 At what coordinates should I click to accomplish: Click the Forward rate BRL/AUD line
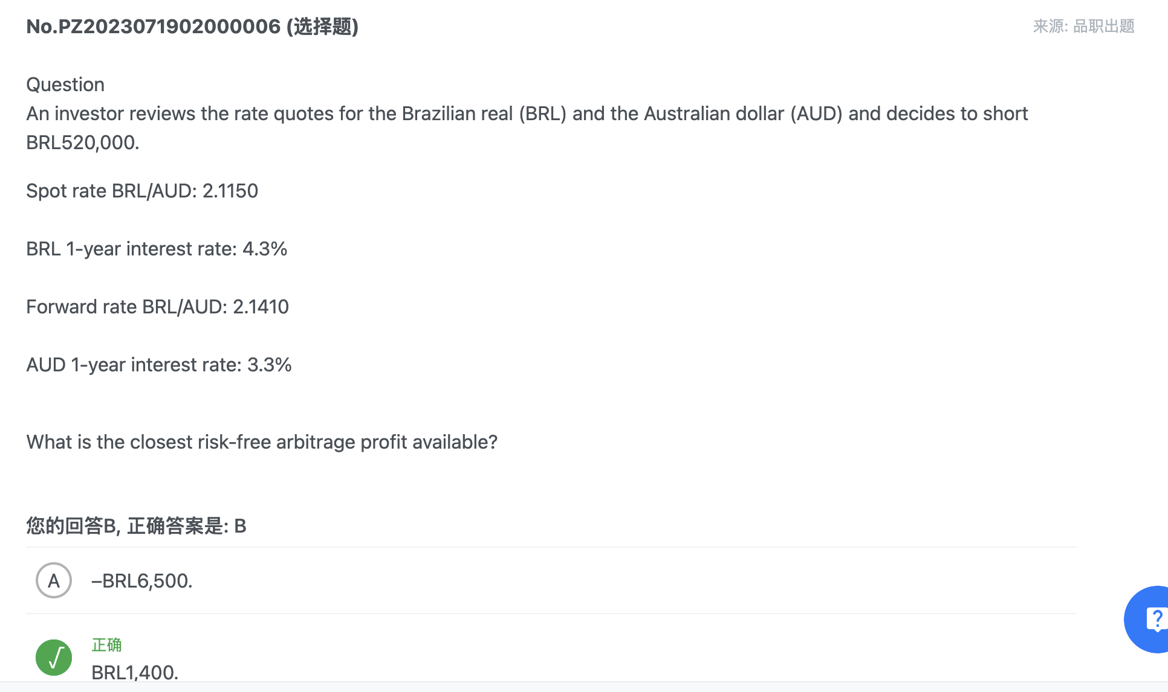(x=157, y=307)
